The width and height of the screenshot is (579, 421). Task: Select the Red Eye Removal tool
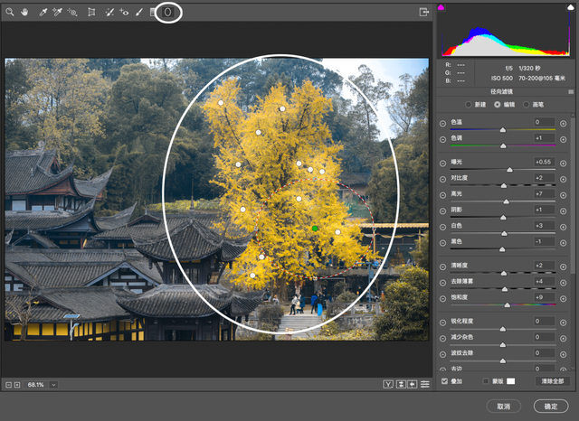[124, 12]
